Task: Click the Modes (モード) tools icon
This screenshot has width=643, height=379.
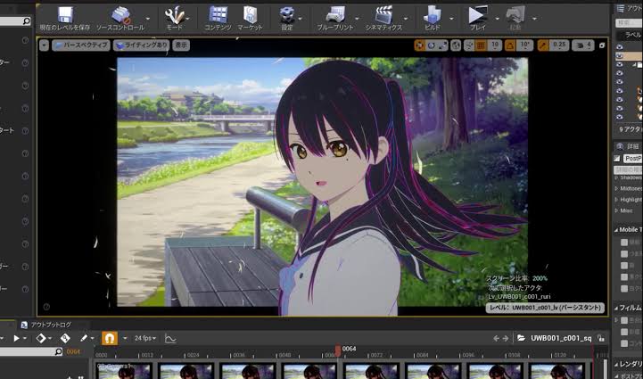Action: click(x=174, y=15)
